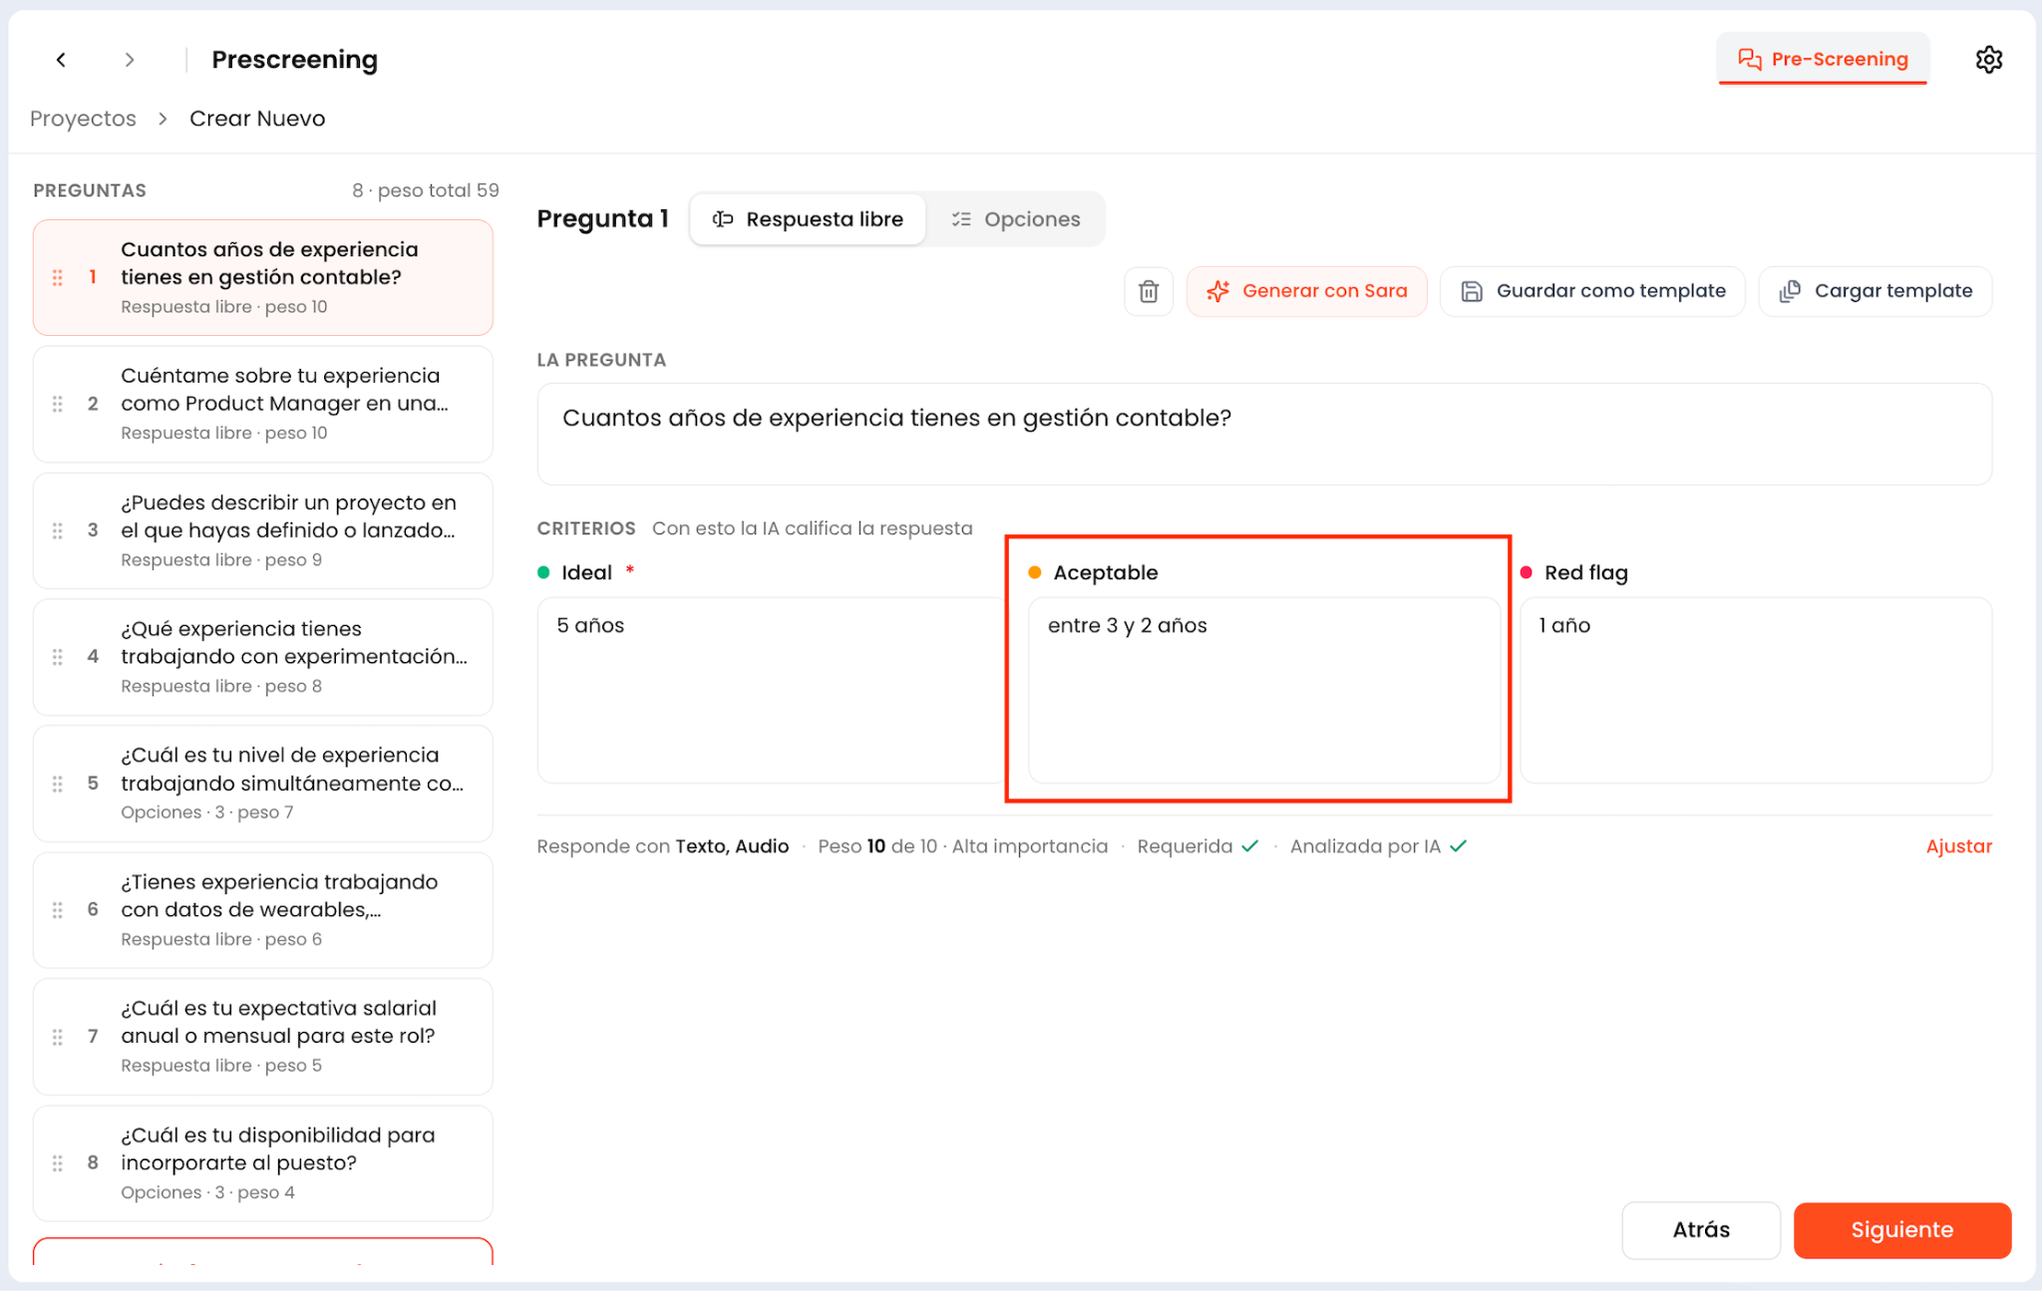
Task: Delete question with trash icon
Action: (1149, 291)
